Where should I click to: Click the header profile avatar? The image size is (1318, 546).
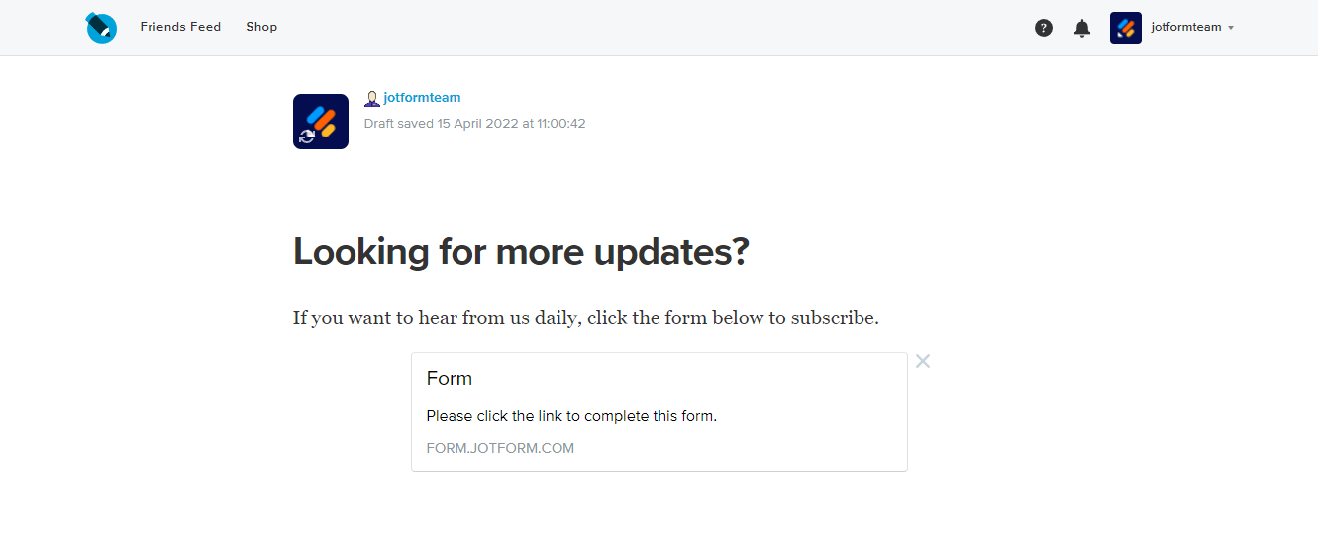[1126, 28]
